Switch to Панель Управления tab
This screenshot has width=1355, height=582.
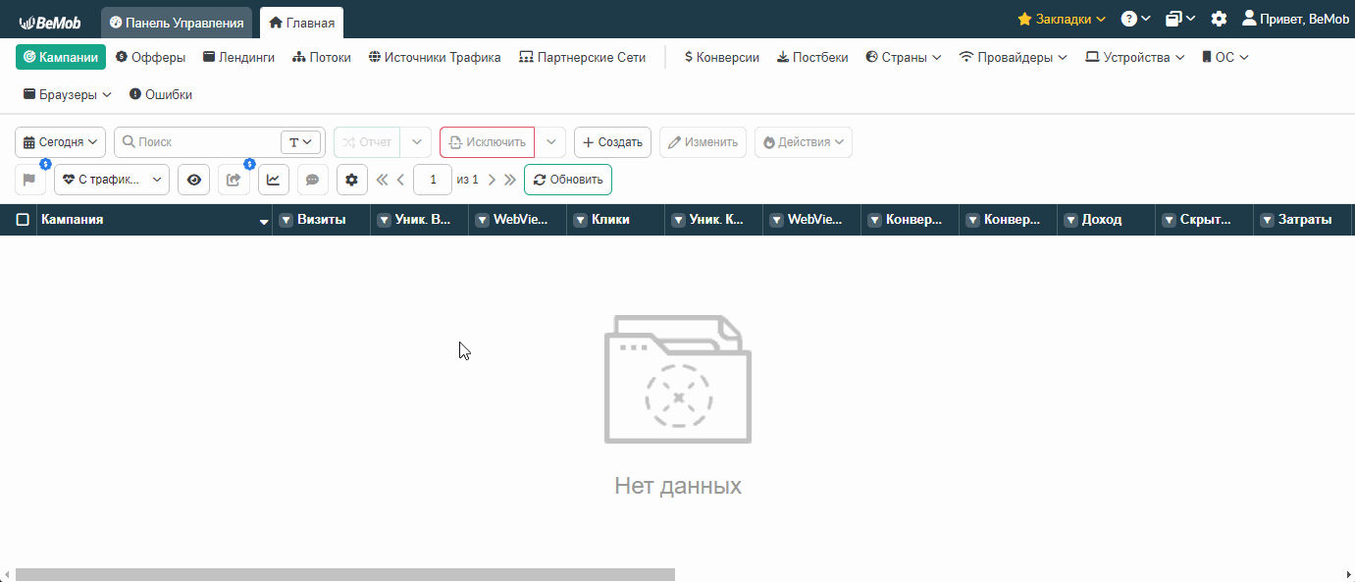[177, 22]
